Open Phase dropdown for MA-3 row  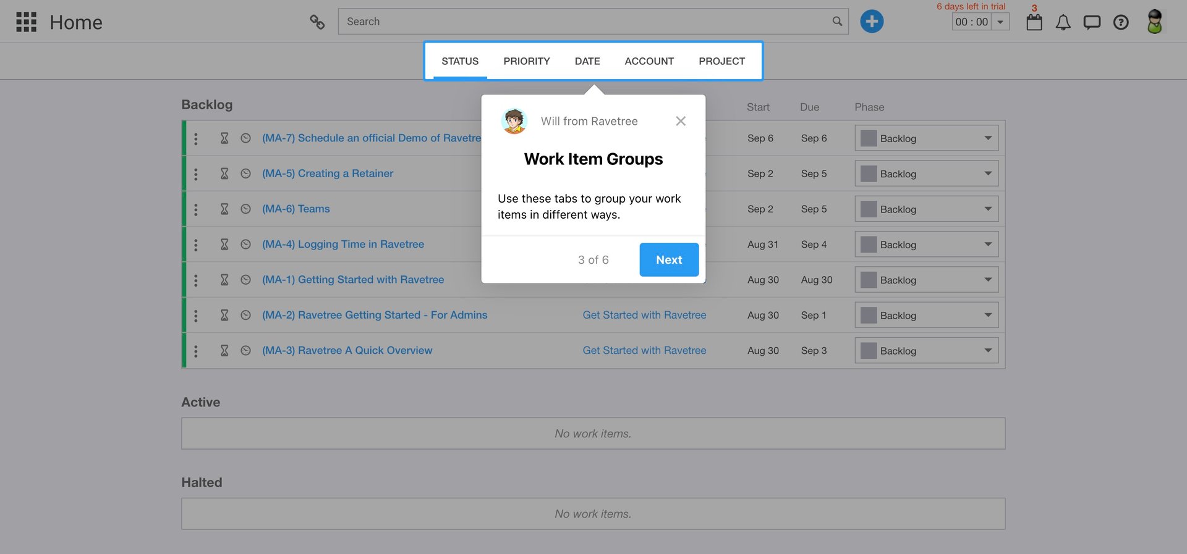coord(926,351)
